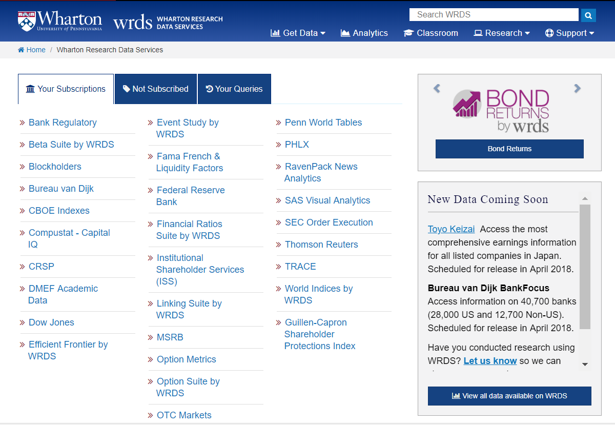
Task: Open Financial Ratios Suite by WRDS
Action: click(189, 230)
